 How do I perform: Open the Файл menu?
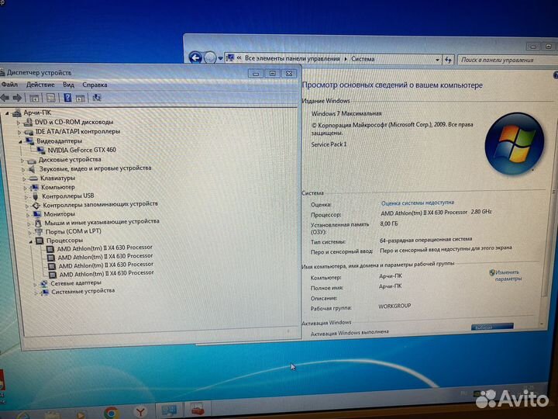tap(9, 85)
